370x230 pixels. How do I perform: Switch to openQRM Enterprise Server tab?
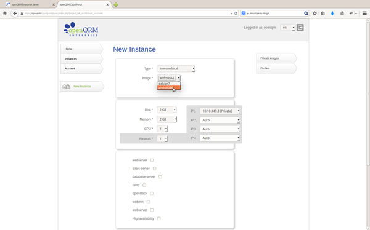click(31, 4)
